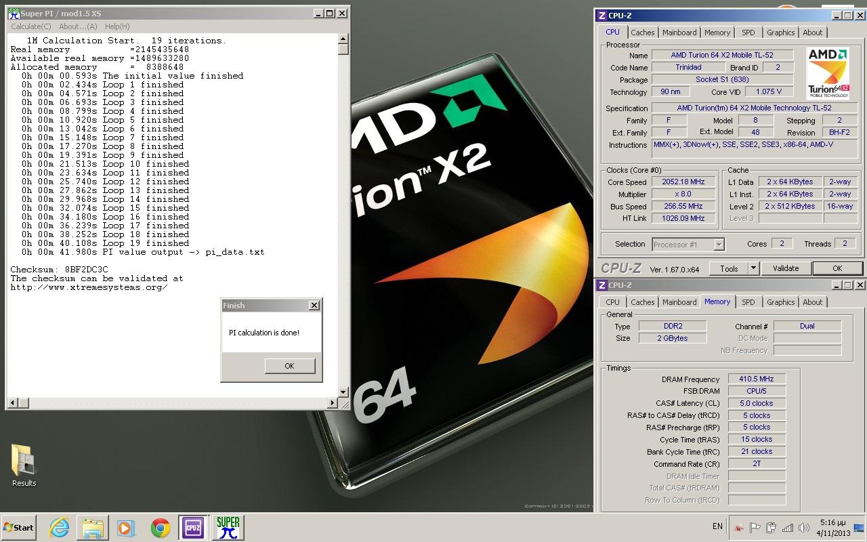Open the Processor #1 selection dropdown
Screen dimensions: 867x542
(688, 245)
